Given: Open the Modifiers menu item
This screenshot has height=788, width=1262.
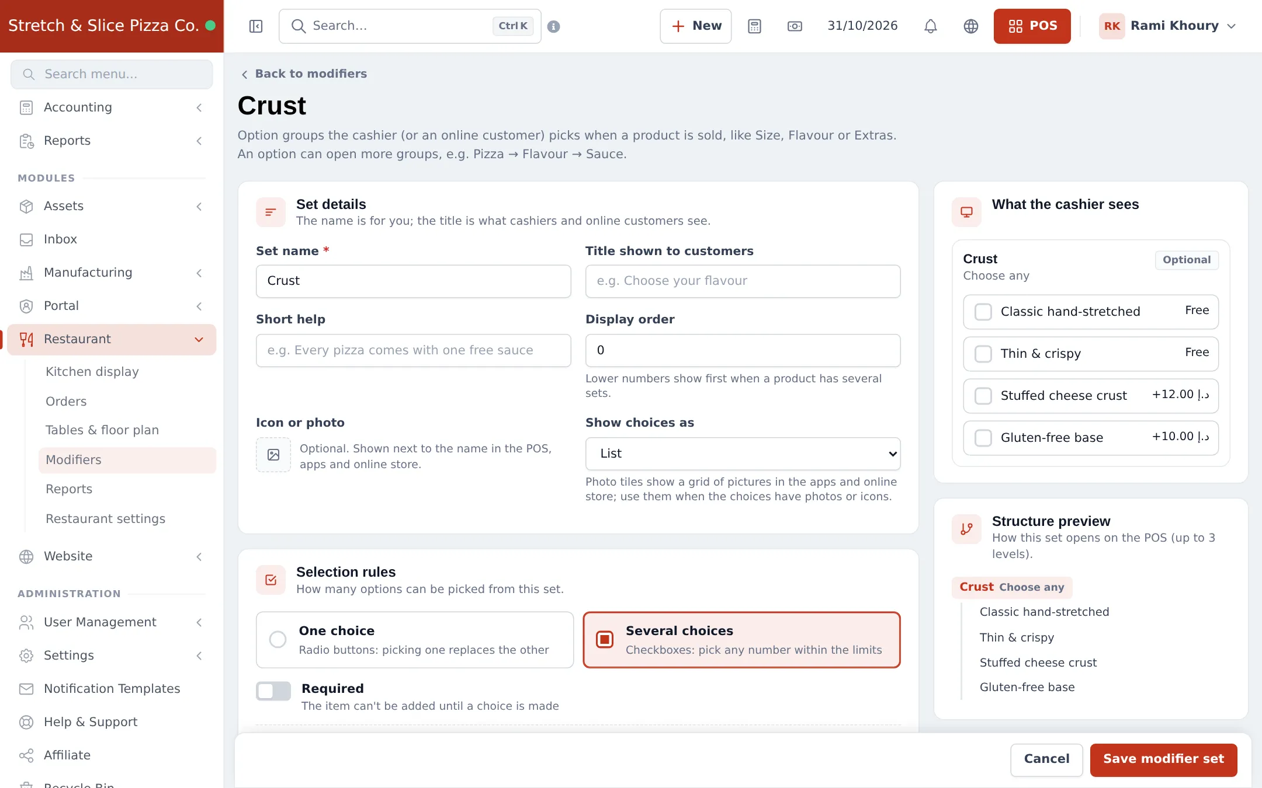Looking at the screenshot, I should [127, 460].
